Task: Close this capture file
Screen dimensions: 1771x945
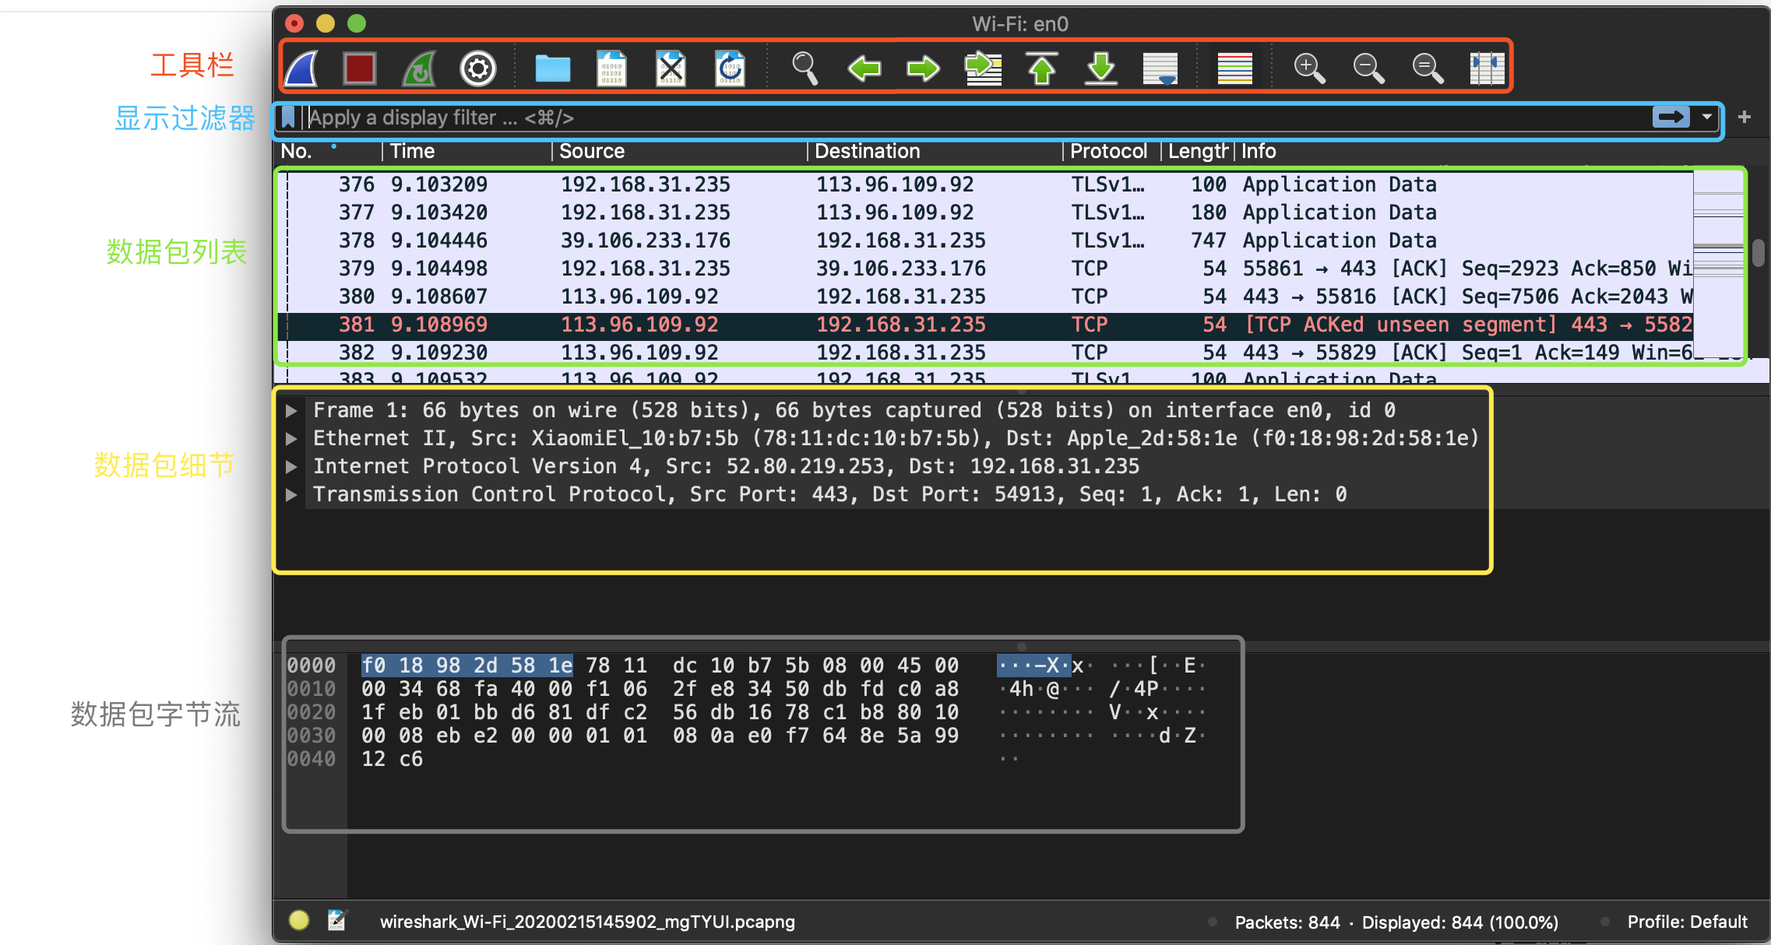Action: click(671, 69)
